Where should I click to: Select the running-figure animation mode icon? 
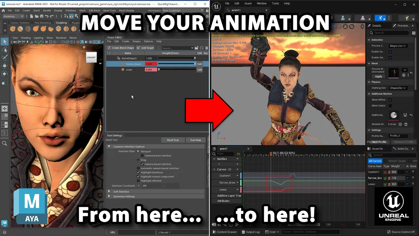(x=380, y=18)
